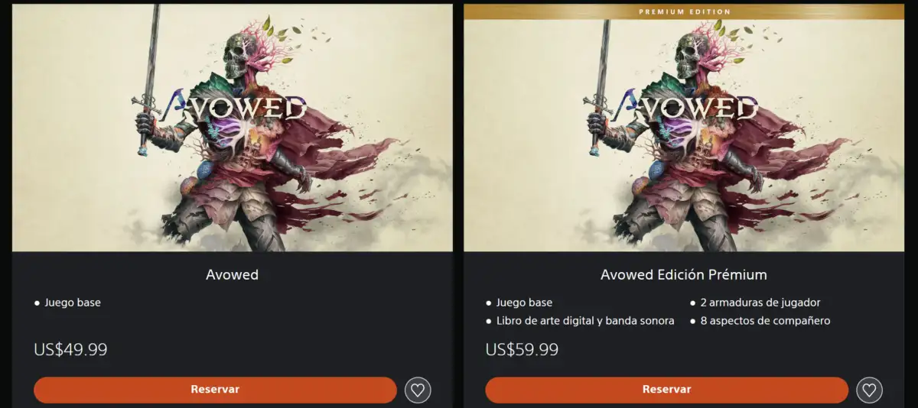Select the US$59.99 price text
The height and width of the screenshot is (408, 918).
pyautogui.click(x=522, y=350)
